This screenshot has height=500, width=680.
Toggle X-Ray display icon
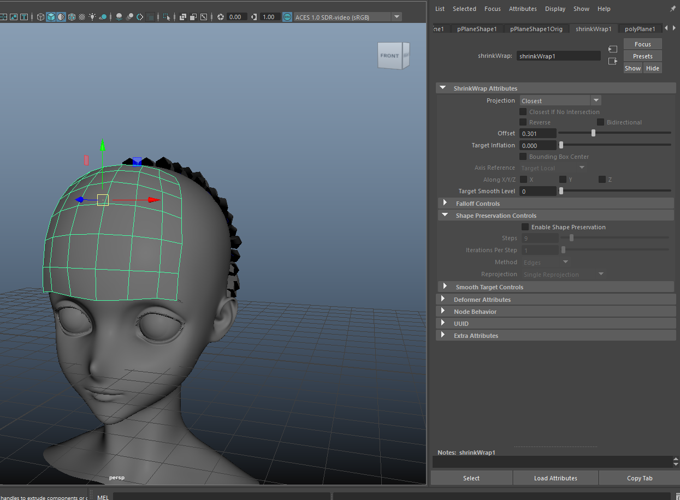[183, 17]
